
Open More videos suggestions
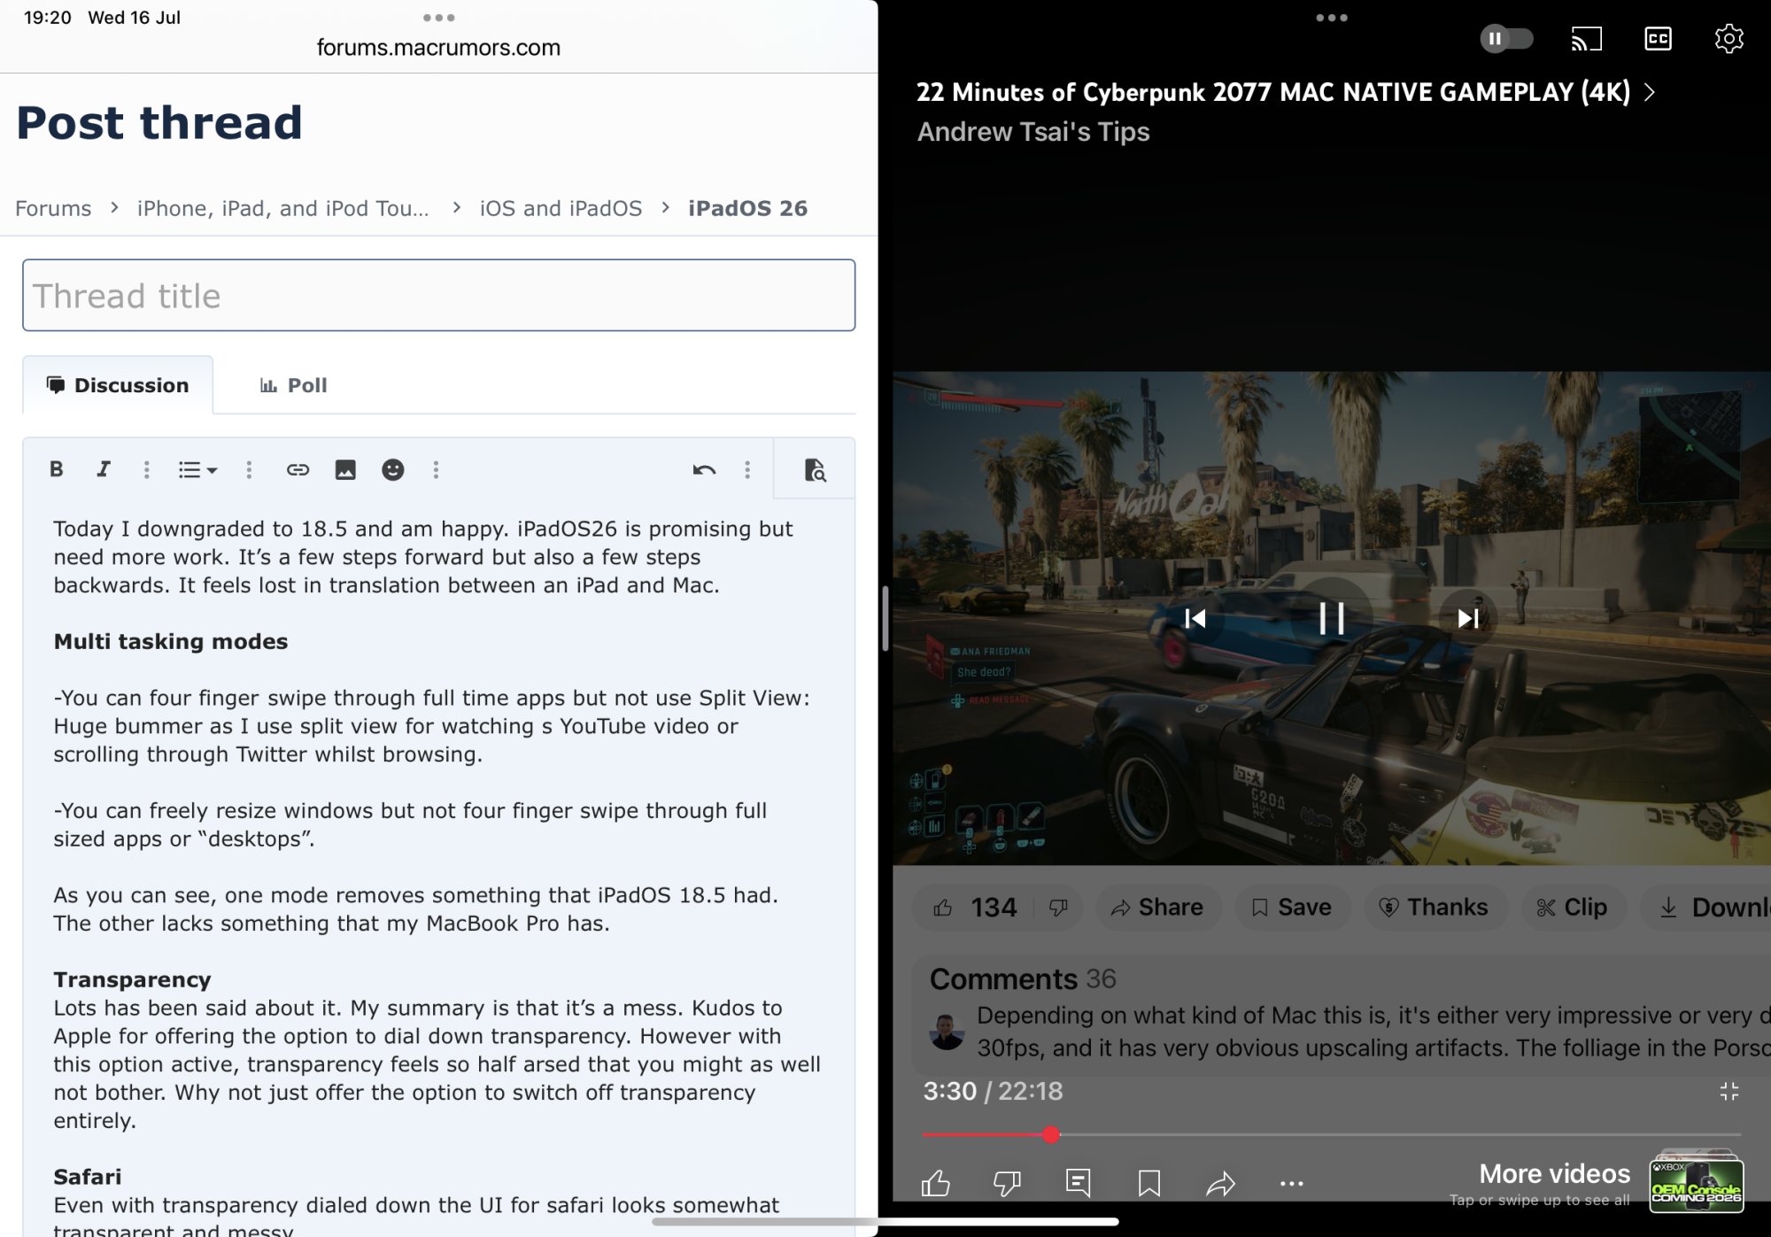pos(1539,1184)
